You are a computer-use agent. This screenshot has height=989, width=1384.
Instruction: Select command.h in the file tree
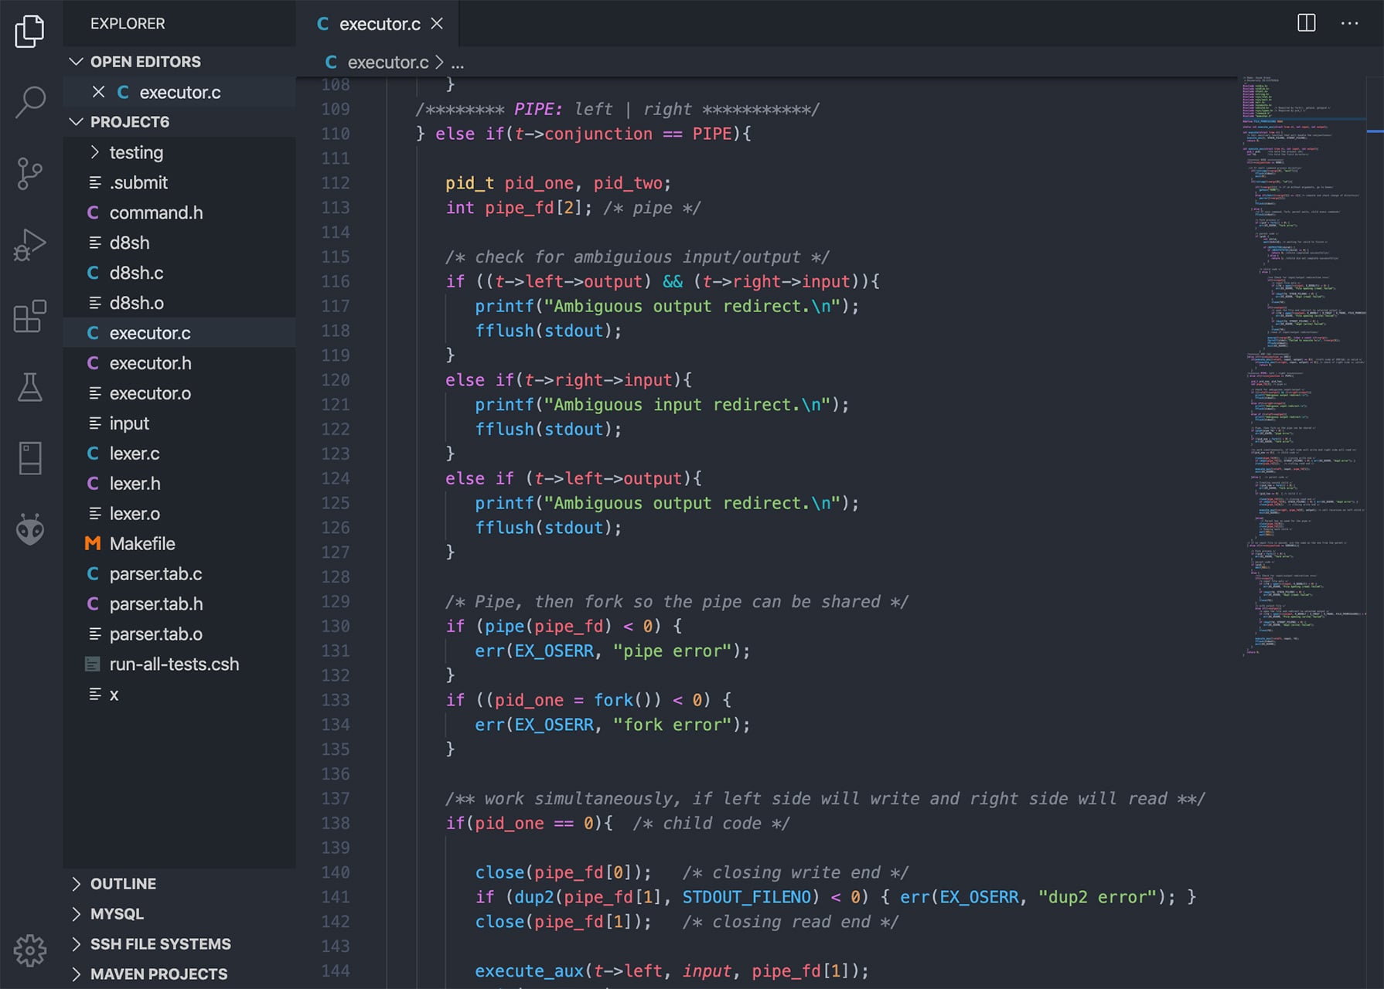[155, 212]
